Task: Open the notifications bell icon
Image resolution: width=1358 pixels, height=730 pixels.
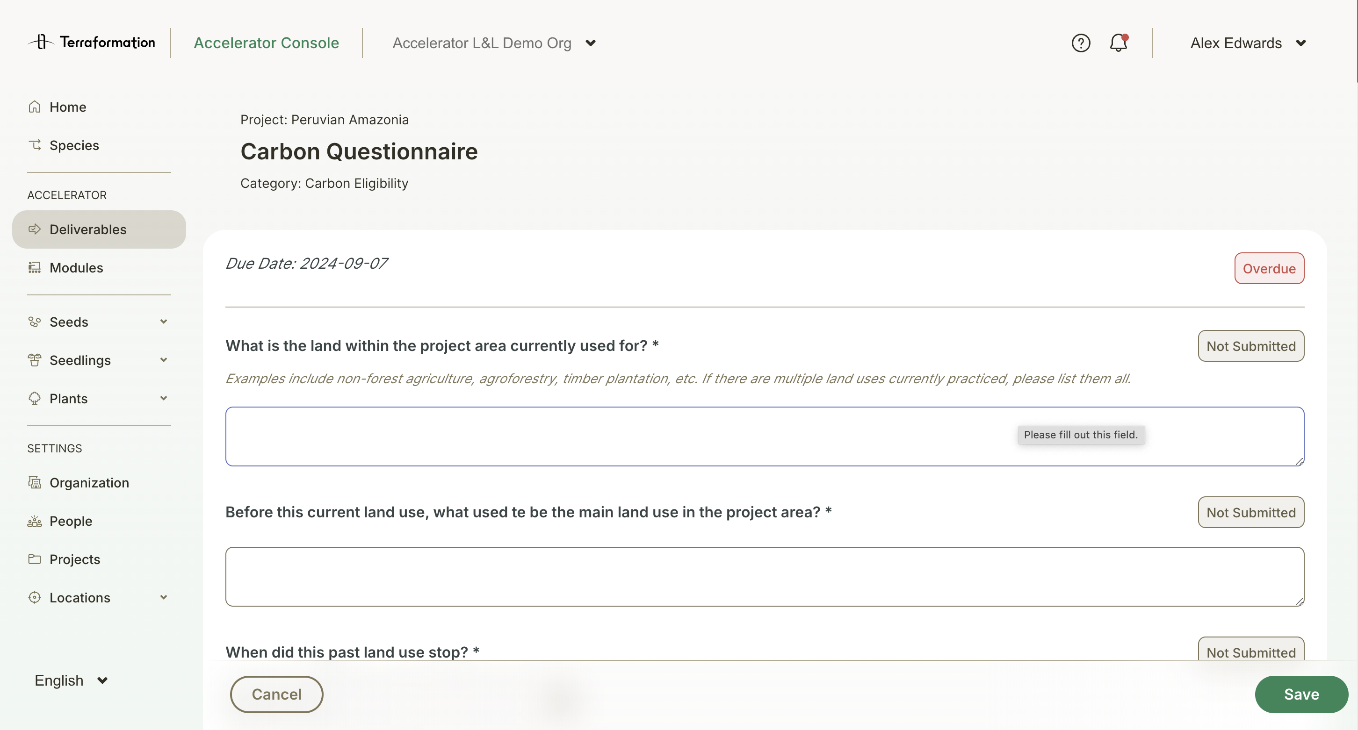Action: pyautogui.click(x=1118, y=43)
